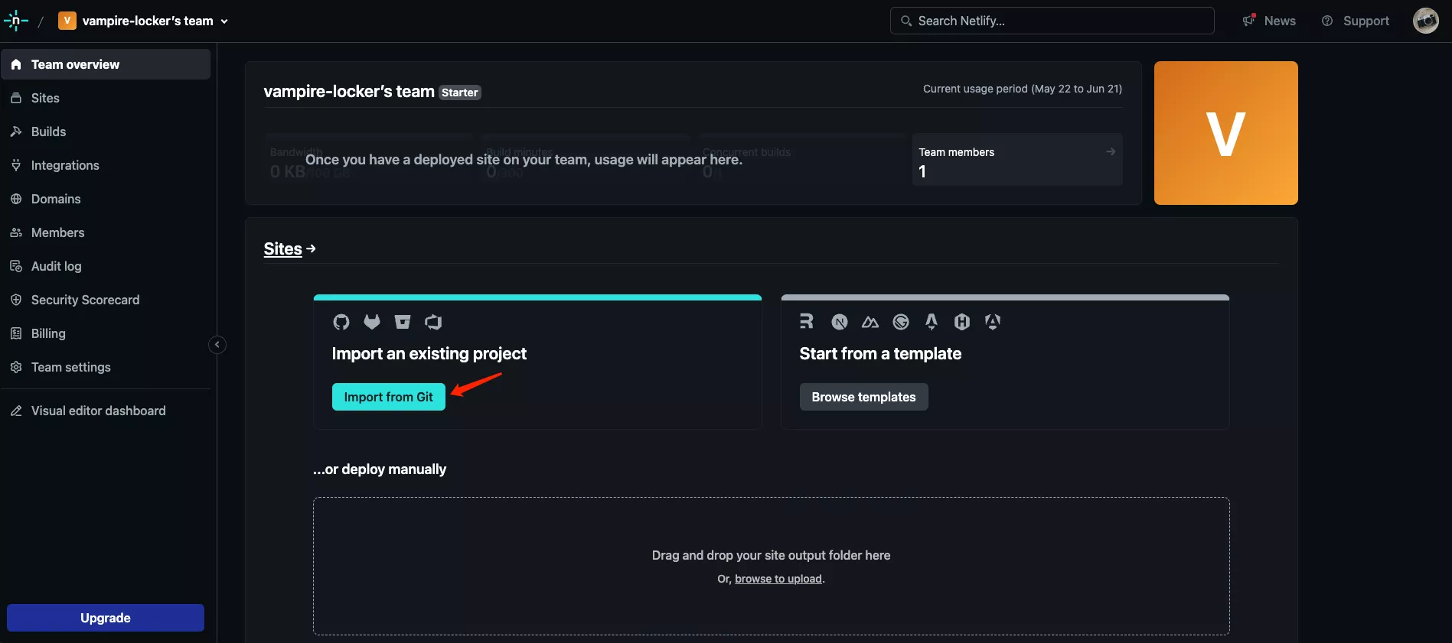The image size is (1452, 643).
Task: Click the vampire-locker's team title heading
Action: coord(349,91)
